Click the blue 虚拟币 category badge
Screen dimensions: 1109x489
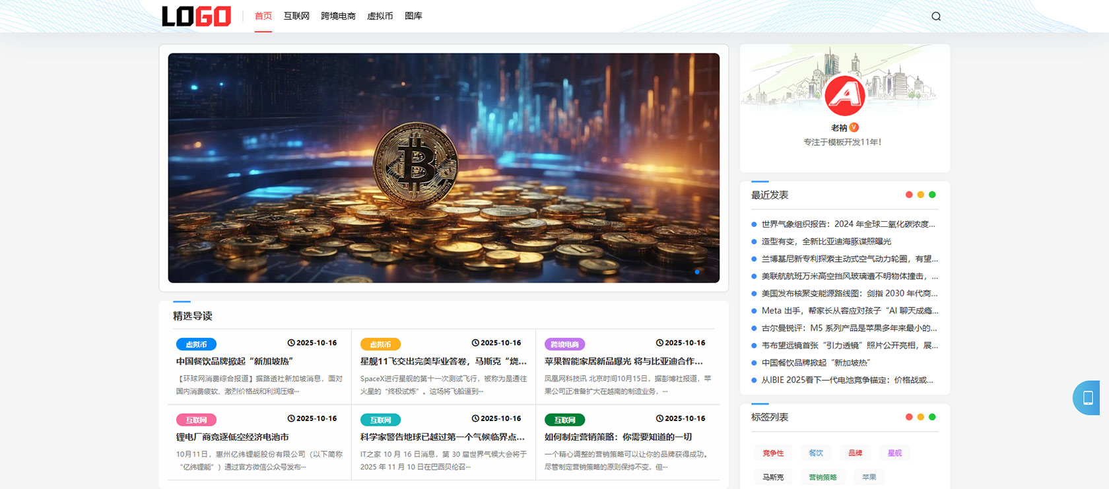pyautogui.click(x=196, y=344)
